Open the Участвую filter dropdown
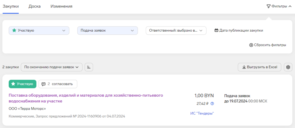 (39, 30)
